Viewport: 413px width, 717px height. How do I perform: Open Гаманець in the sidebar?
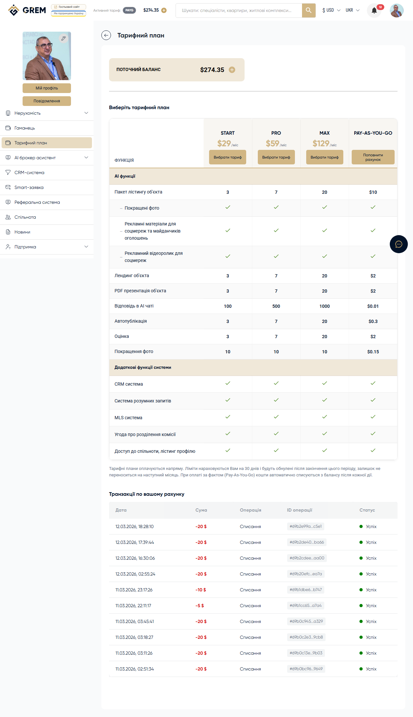point(25,128)
